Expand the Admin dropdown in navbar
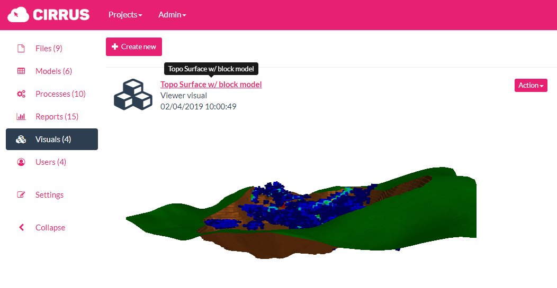This screenshot has height=288, width=557. click(172, 15)
